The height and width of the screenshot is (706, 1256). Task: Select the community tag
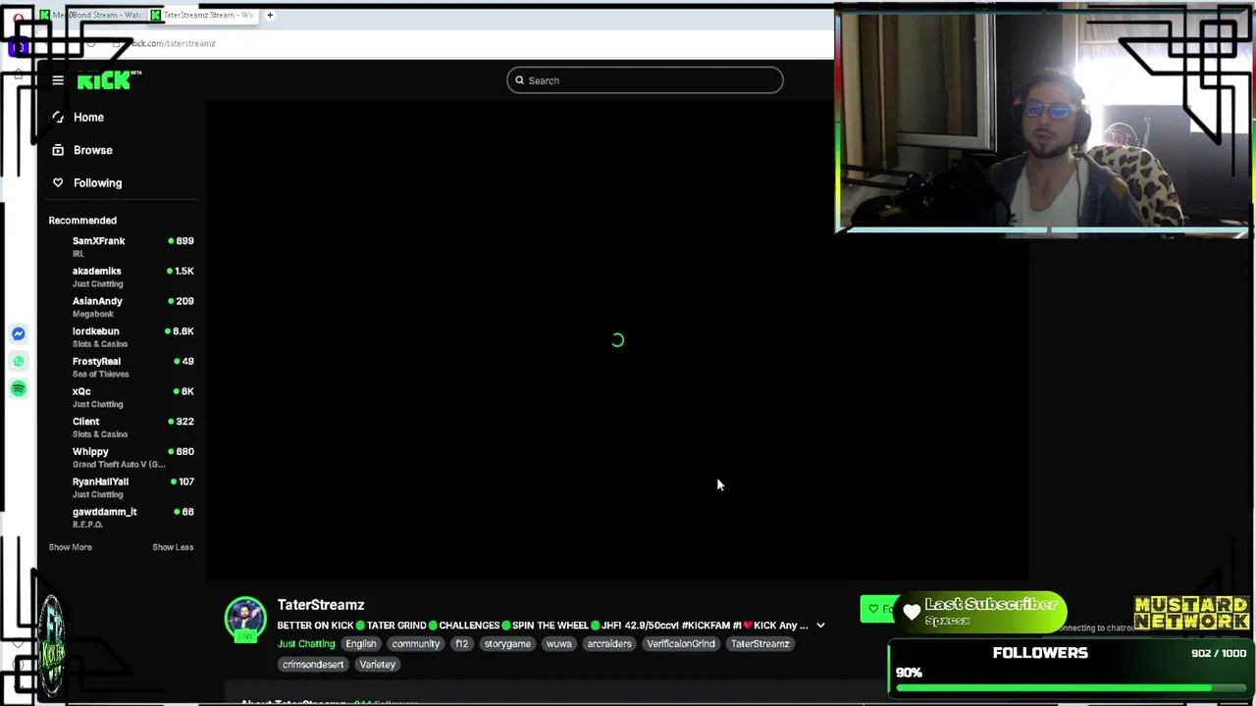[x=416, y=644]
